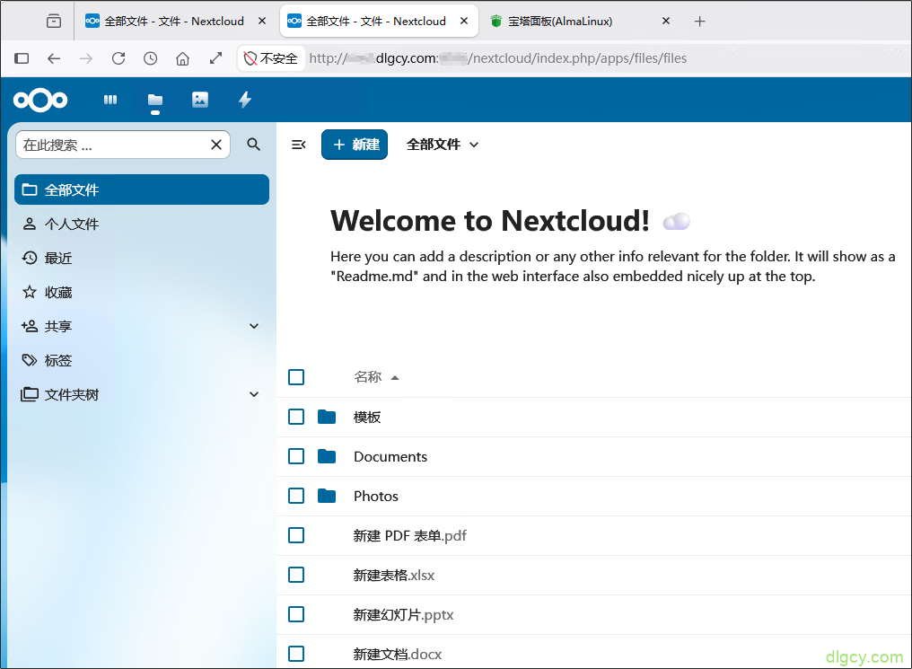Expand the 共享 sidebar section chevron
This screenshot has width=912, height=669.
[254, 326]
